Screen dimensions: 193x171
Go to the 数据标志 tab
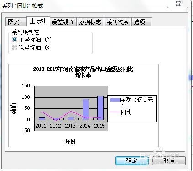pos(90,22)
